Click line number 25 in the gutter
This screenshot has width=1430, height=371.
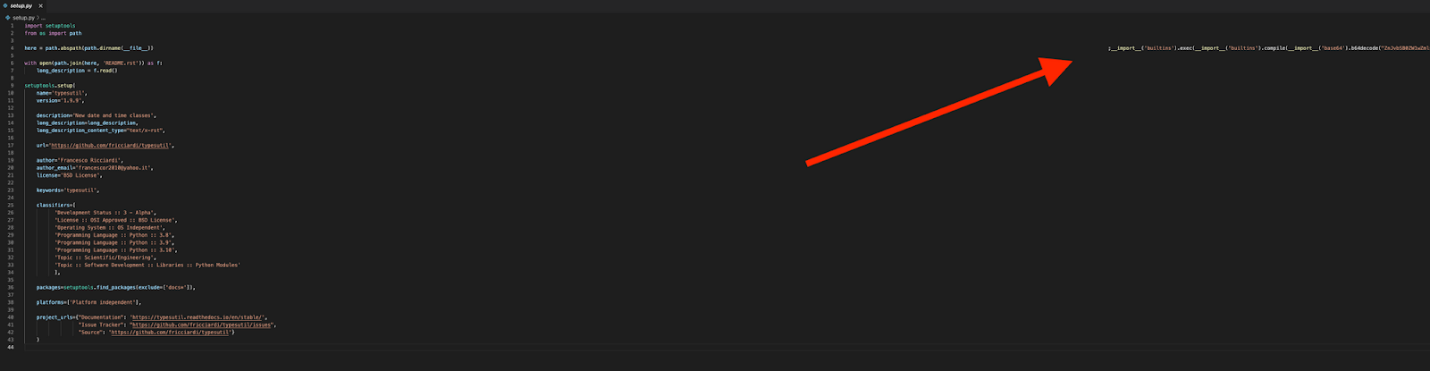11,206
